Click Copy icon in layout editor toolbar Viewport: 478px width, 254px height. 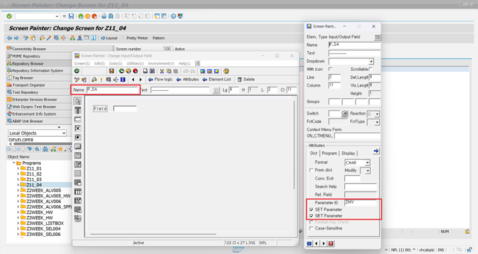click(169, 71)
